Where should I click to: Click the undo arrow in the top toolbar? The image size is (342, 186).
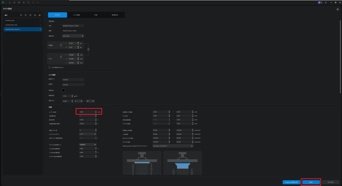click(x=33, y=2)
